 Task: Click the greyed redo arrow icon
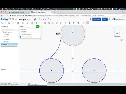click(5, 23)
